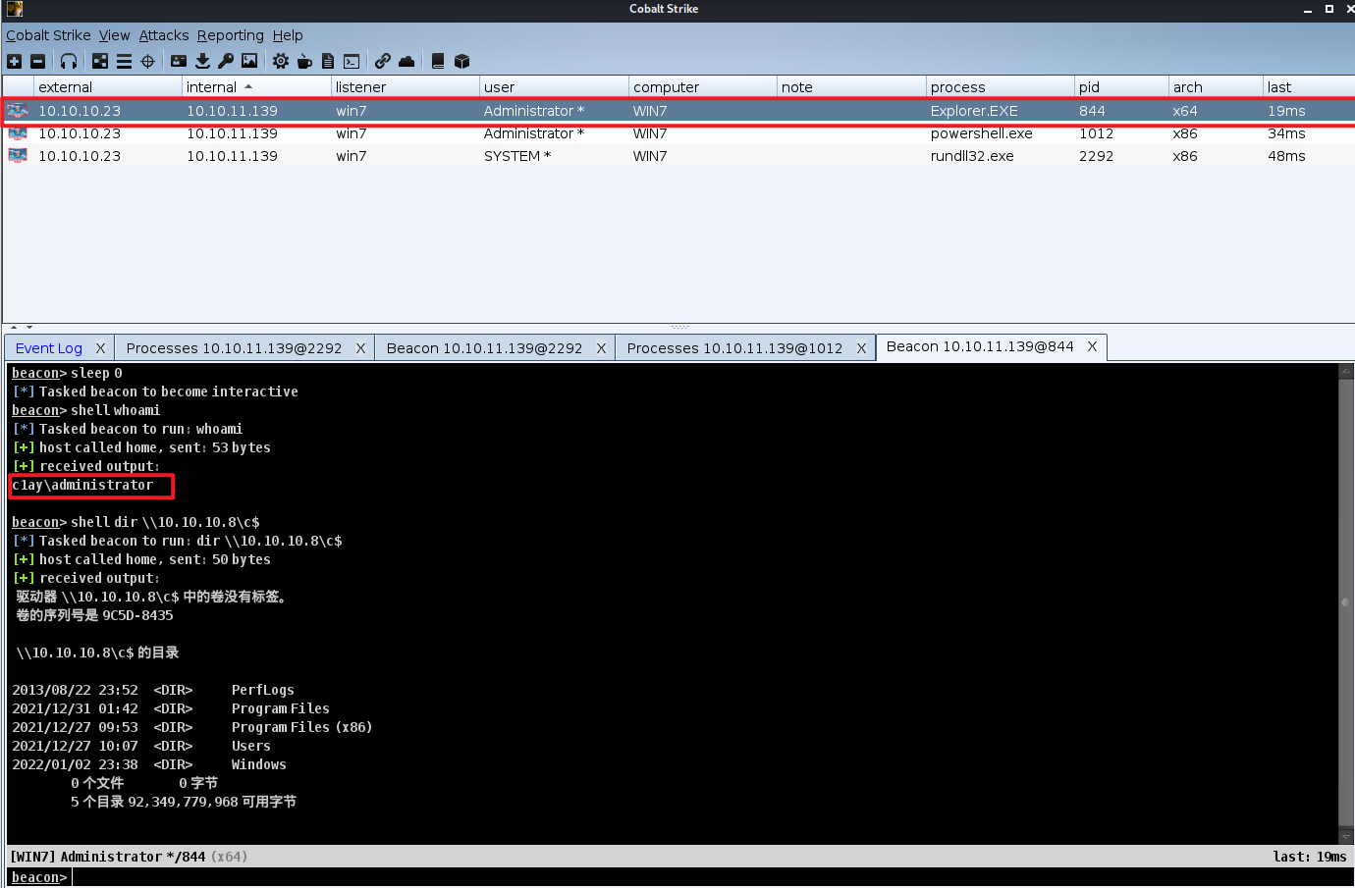1355x888 pixels.
Task: Open the keystrokes key icon
Action: [x=226, y=61]
